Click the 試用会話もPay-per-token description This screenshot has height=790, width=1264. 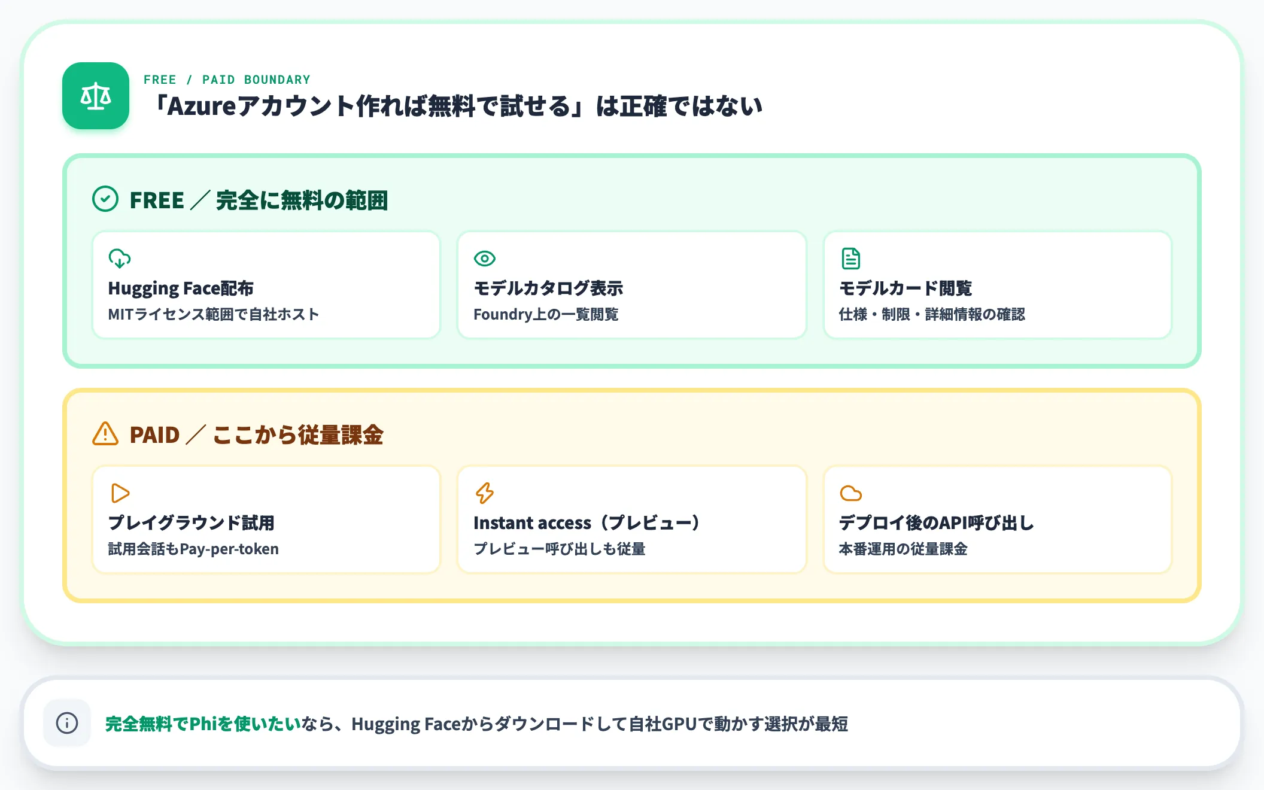(193, 549)
